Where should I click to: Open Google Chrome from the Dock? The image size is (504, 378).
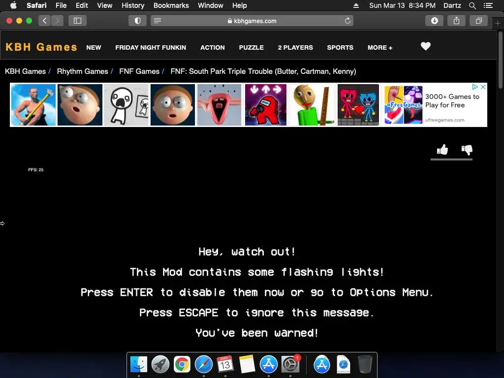[x=182, y=364]
